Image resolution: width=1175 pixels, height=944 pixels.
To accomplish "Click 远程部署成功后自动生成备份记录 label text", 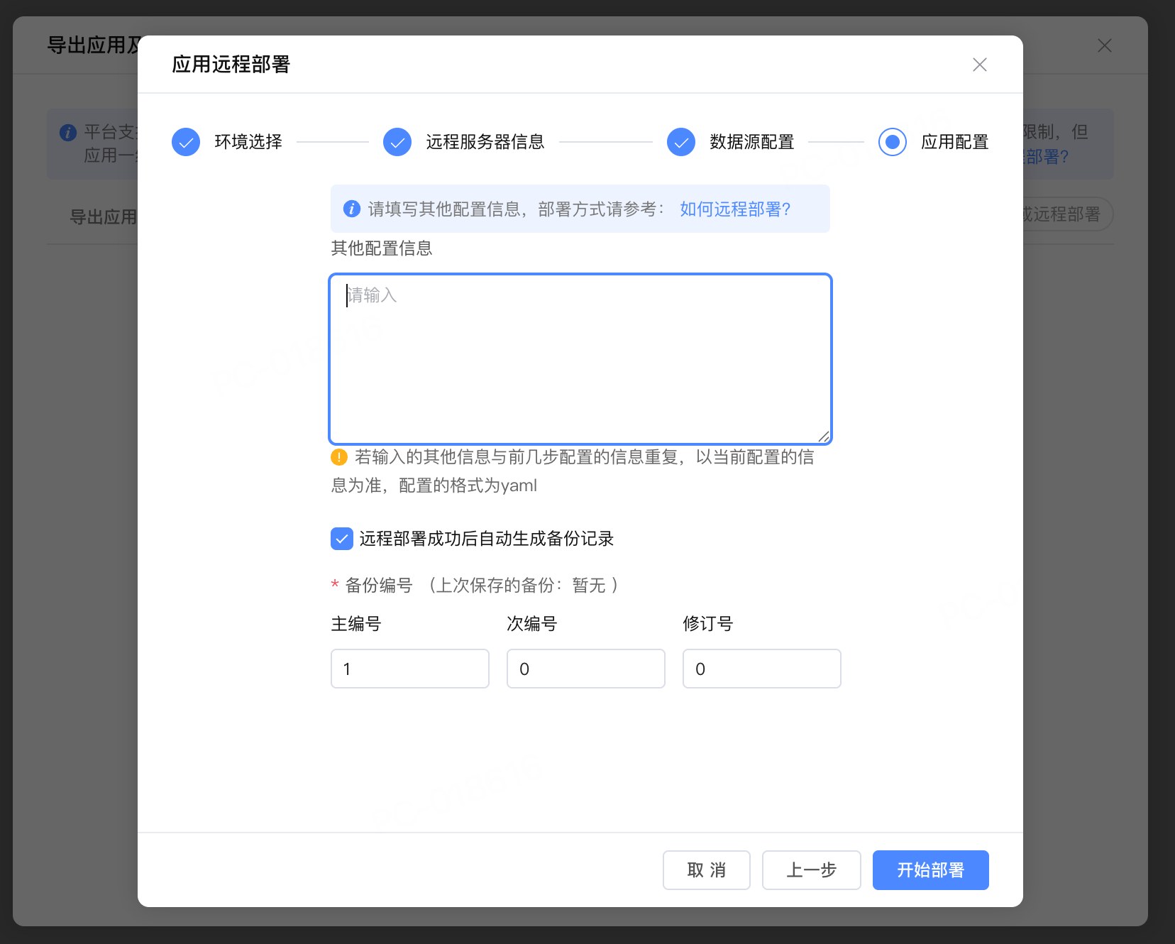I will [487, 539].
